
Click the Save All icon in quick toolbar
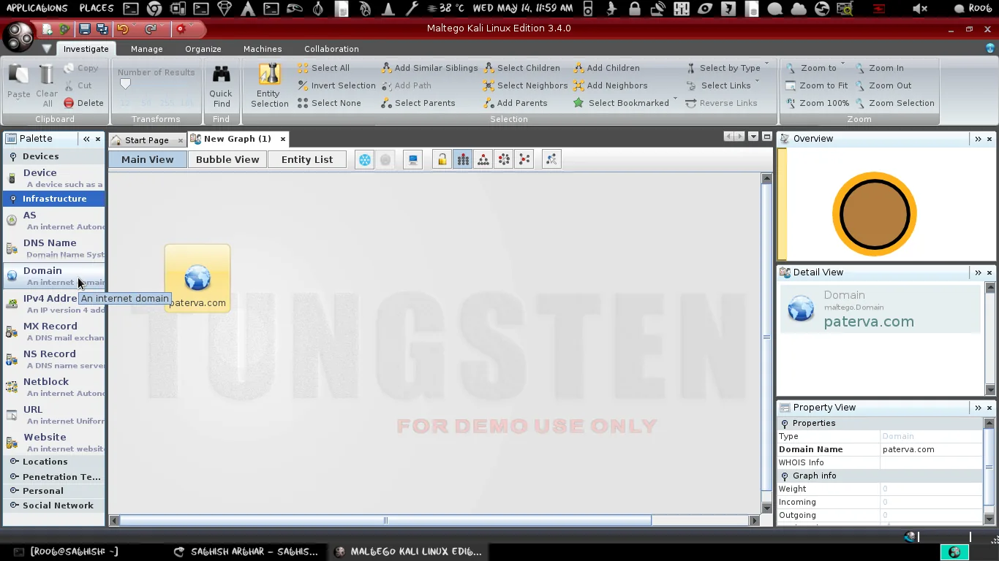tap(102, 29)
